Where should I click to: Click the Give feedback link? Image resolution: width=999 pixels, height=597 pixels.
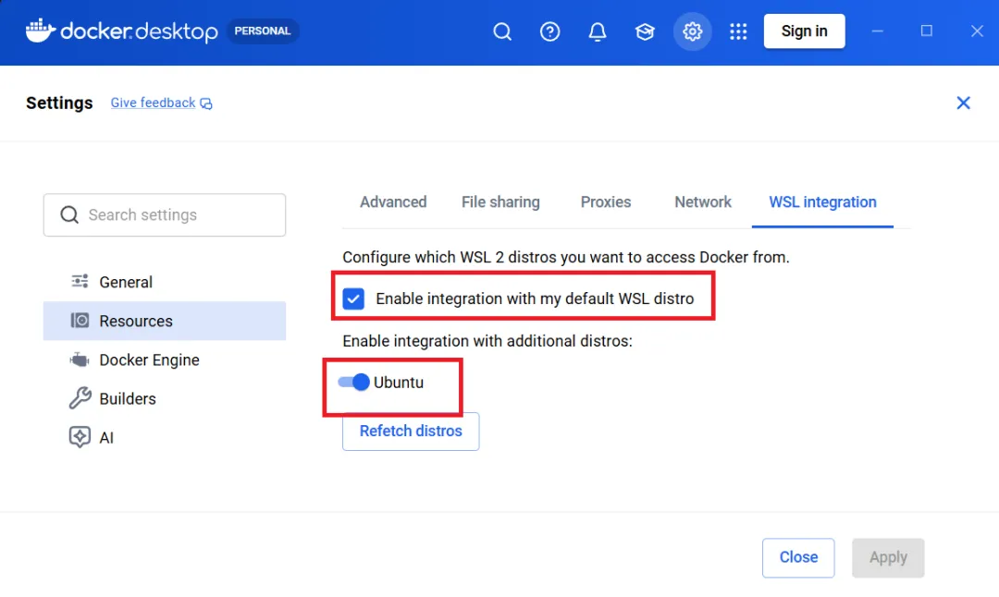153,103
